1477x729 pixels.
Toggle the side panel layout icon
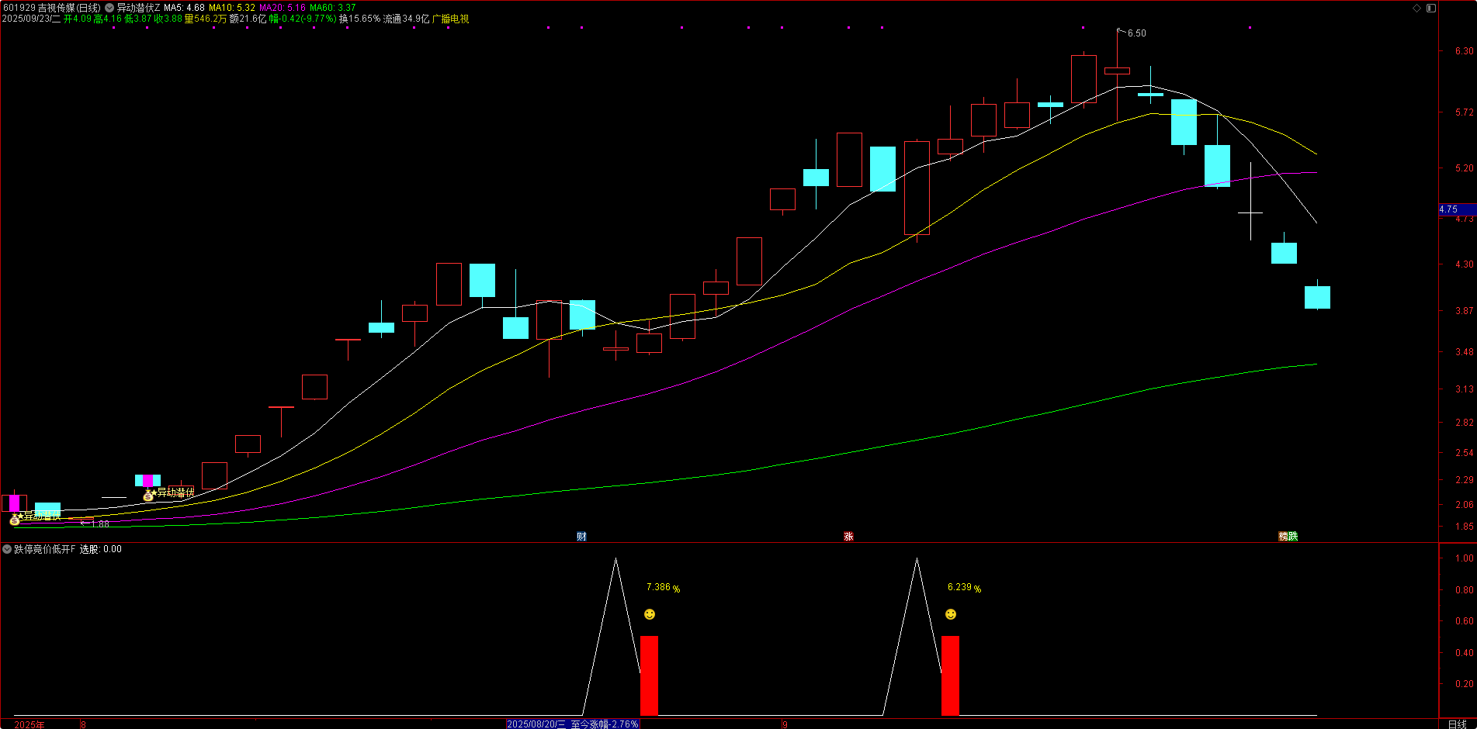[1431, 8]
